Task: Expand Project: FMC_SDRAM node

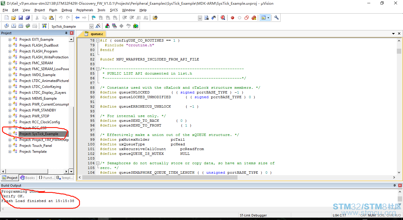Action: (10, 63)
